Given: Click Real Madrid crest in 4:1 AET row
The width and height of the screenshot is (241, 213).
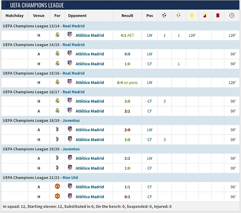Looking at the screenshot, I should click(57, 35).
